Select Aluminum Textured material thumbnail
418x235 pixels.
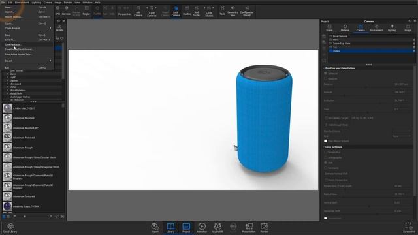click(7, 196)
